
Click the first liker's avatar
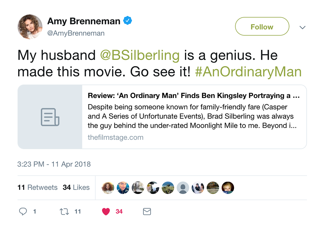tap(108, 188)
